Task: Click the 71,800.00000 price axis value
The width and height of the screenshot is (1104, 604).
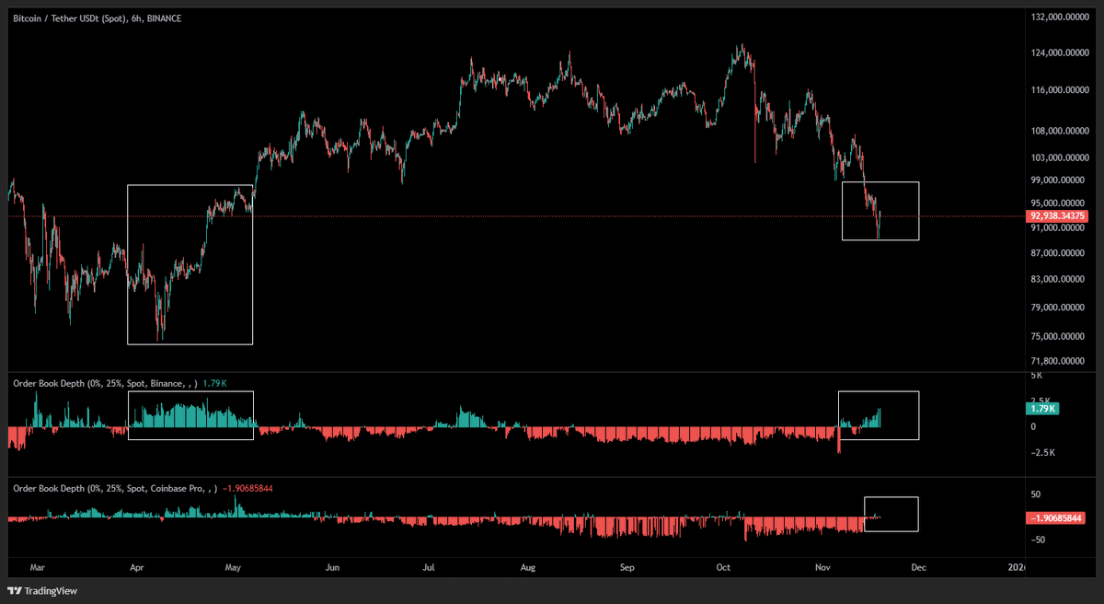Action: [x=1058, y=361]
